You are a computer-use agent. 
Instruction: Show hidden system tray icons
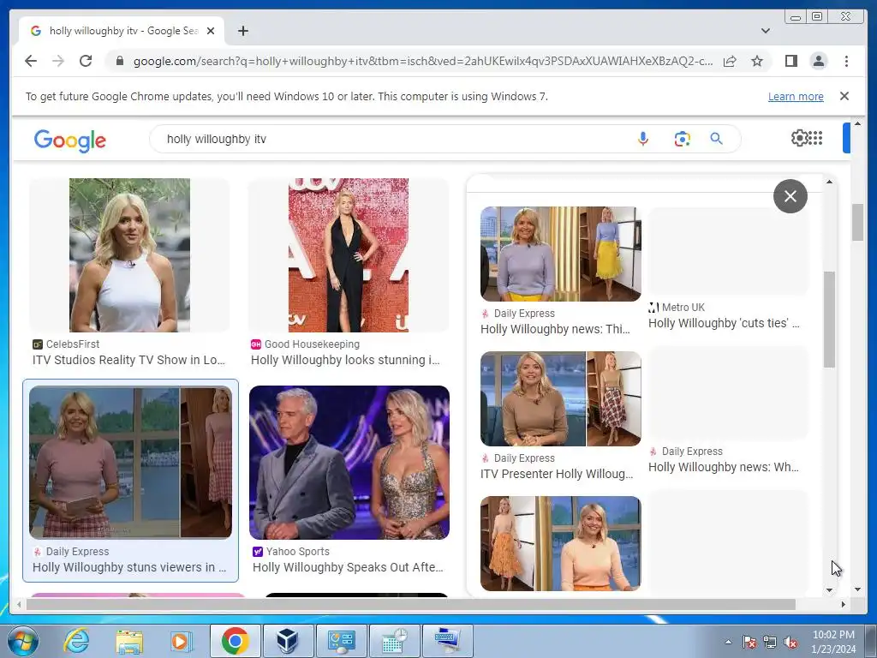tap(728, 642)
